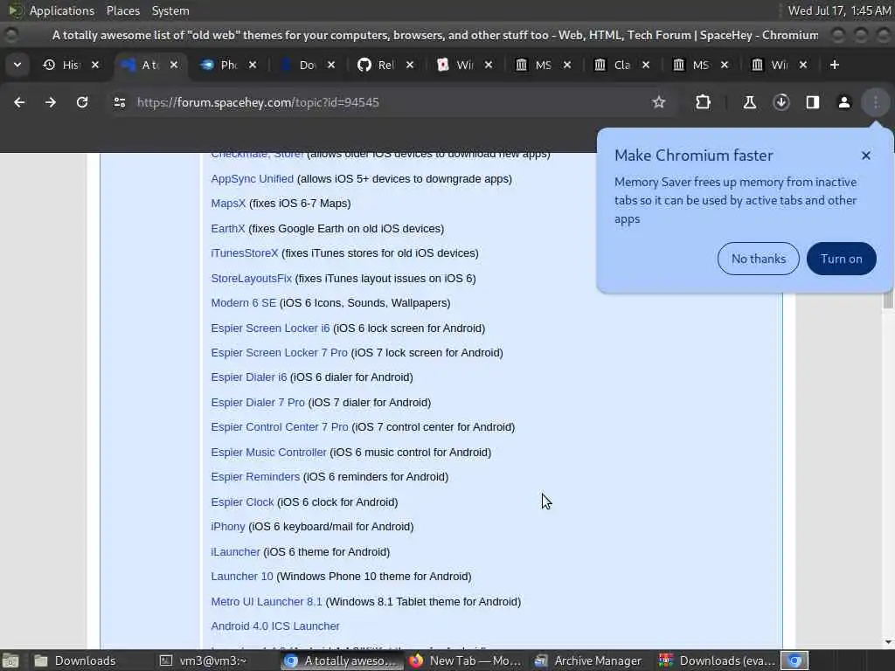Switch to Archive Manager in taskbar
Screen dimensions: 895x671
click(x=589, y=661)
